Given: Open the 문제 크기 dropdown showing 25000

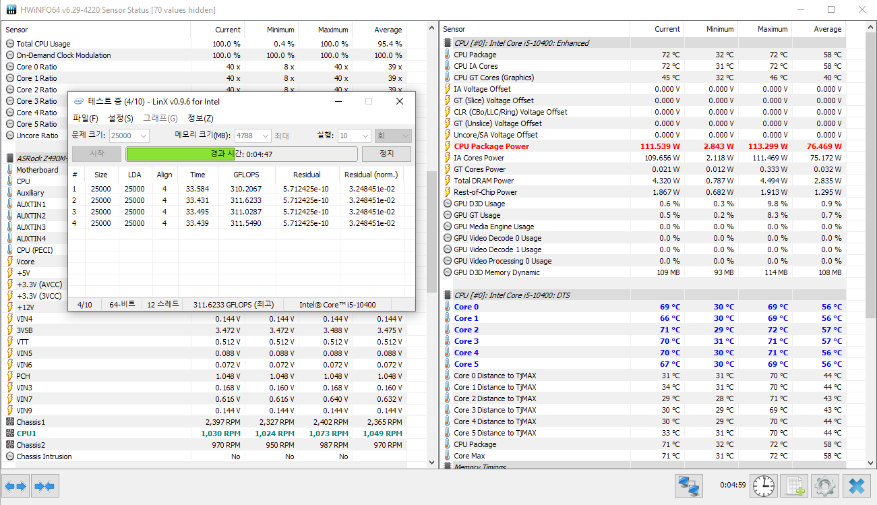Looking at the screenshot, I should point(129,136).
